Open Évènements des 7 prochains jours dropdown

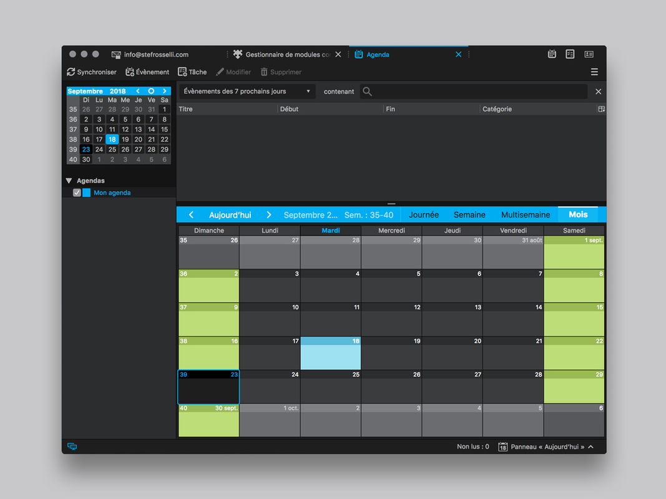pyautogui.click(x=247, y=91)
